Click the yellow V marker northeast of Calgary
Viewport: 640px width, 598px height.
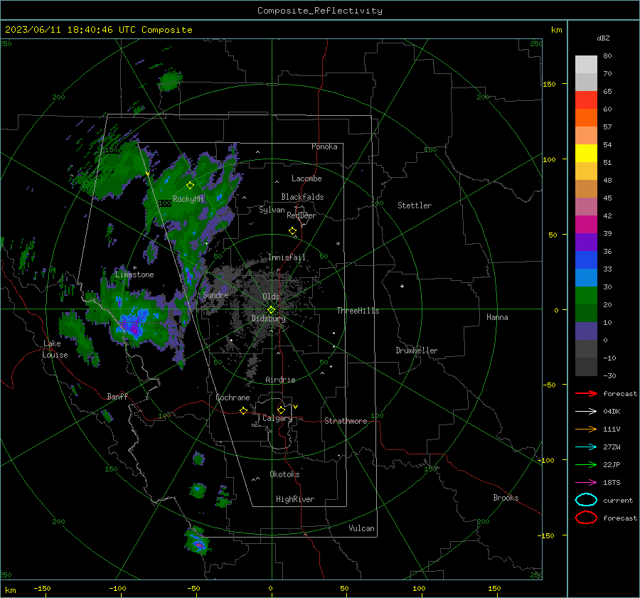[296, 407]
